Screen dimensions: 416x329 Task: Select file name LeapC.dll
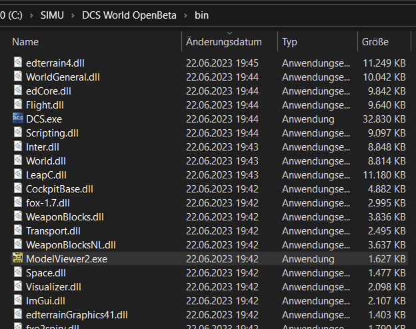[x=46, y=175]
